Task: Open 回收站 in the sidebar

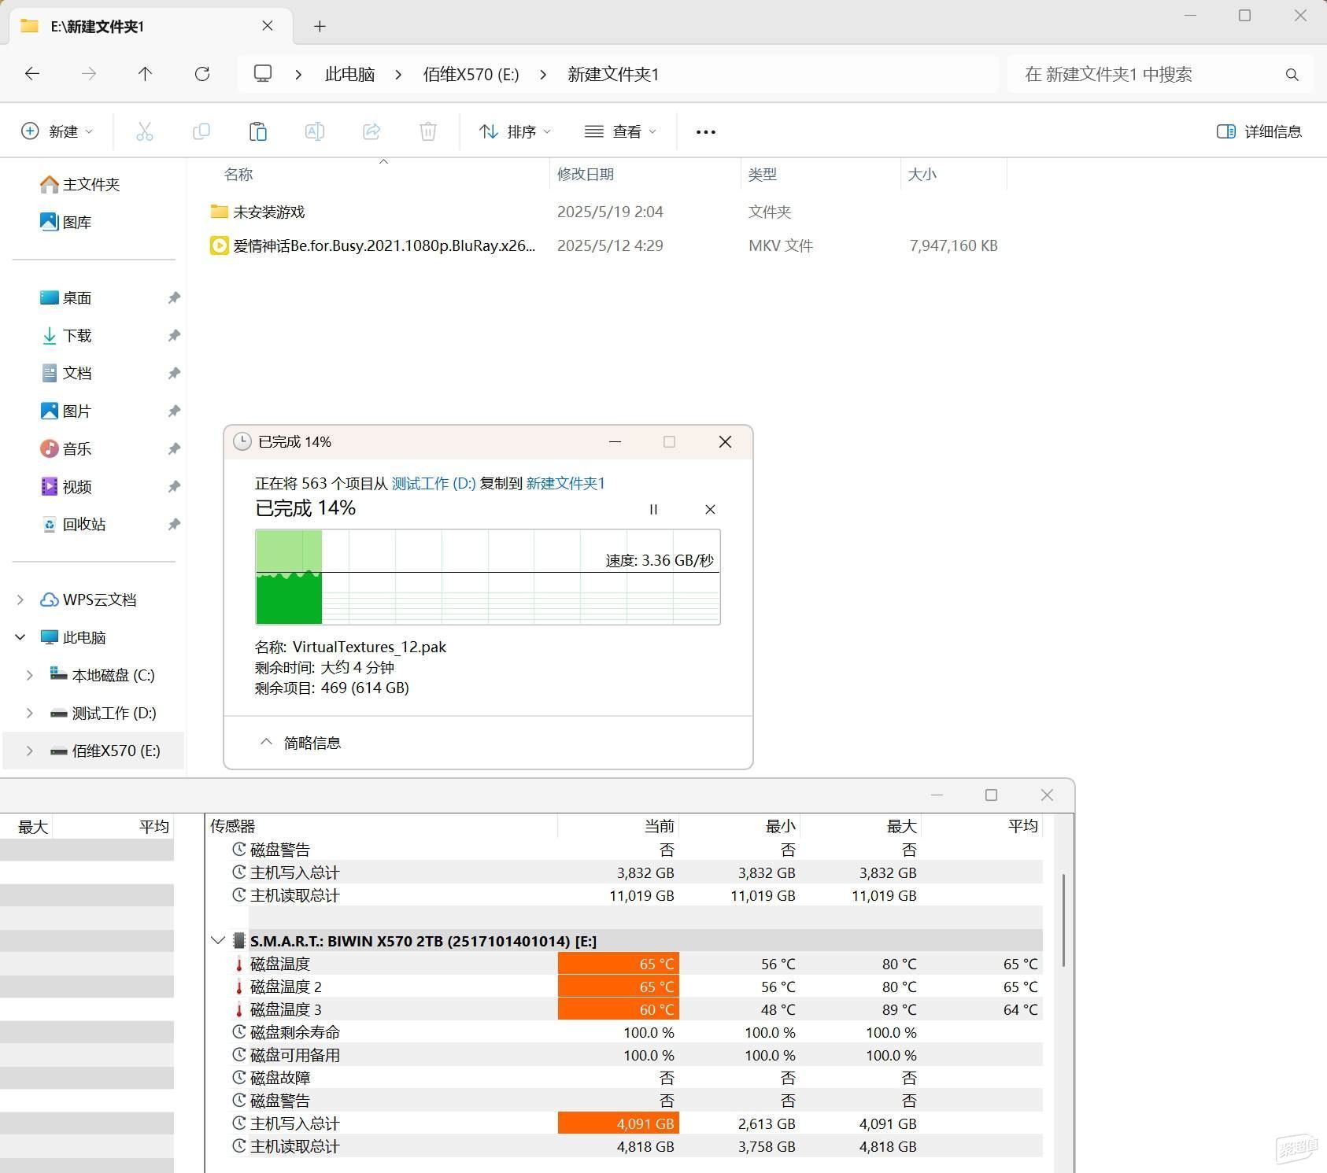Action: coord(72,524)
